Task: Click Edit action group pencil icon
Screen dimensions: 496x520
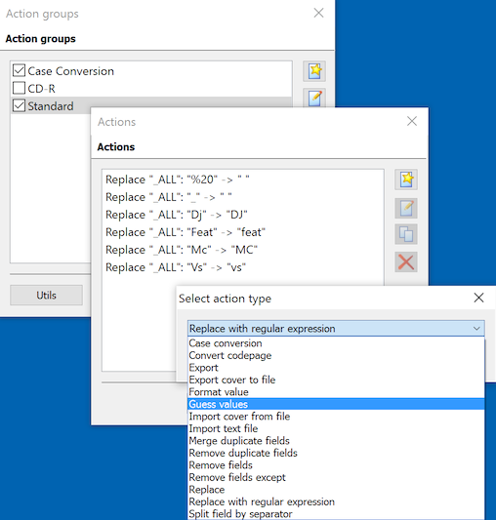Action: 314,98
